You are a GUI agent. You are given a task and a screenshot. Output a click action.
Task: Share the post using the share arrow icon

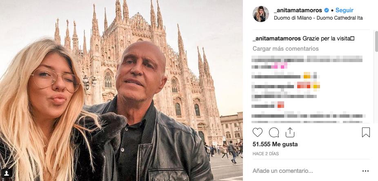[x=290, y=132]
